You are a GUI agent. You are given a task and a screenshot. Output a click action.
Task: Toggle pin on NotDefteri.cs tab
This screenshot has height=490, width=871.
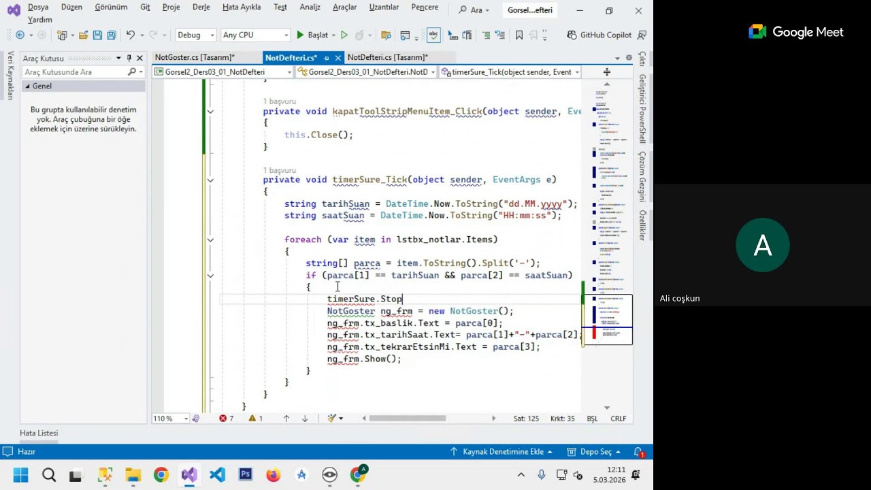pyautogui.click(x=326, y=59)
